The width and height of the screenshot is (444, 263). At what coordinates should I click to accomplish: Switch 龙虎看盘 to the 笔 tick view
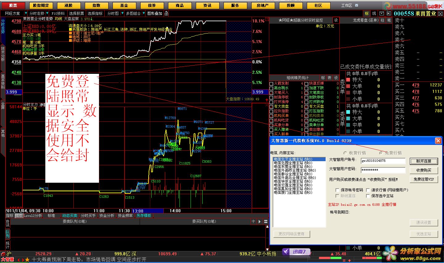pyautogui.click(x=389, y=20)
